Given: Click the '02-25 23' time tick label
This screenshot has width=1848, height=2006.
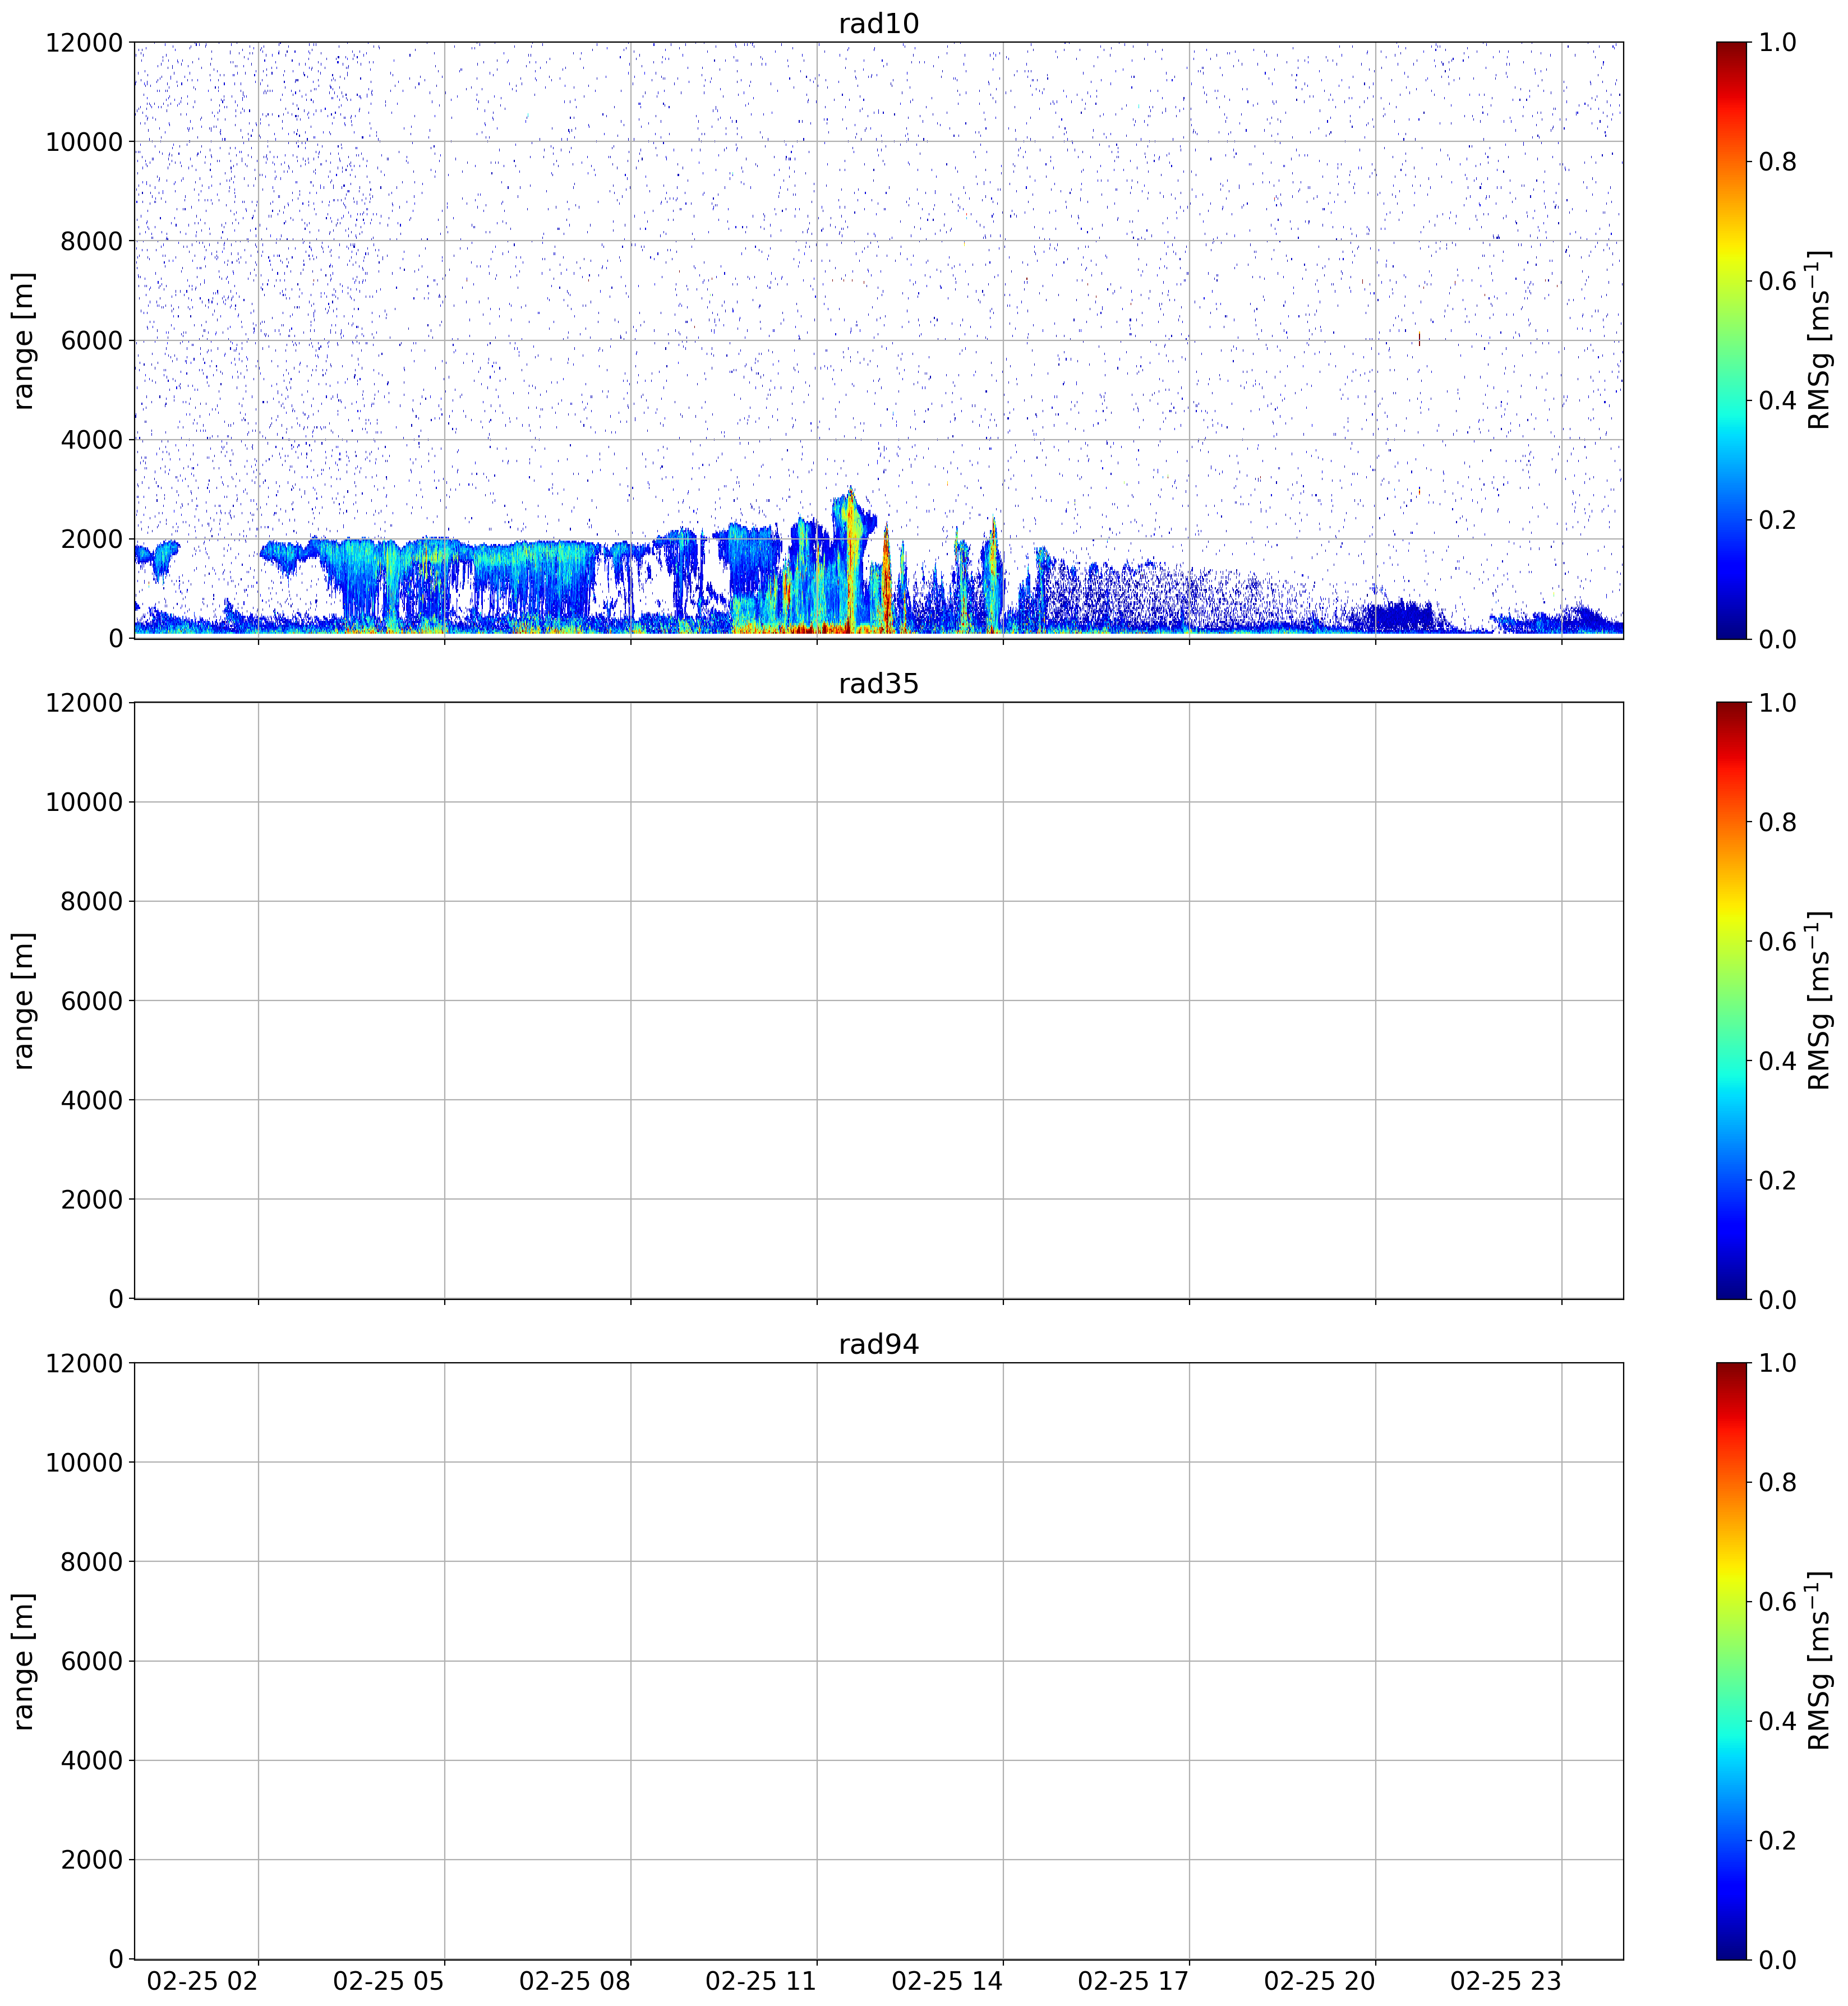Looking at the screenshot, I should click(x=1506, y=1981).
